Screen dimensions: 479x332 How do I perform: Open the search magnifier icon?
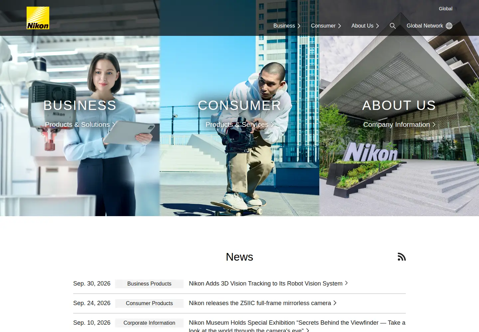(393, 26)
